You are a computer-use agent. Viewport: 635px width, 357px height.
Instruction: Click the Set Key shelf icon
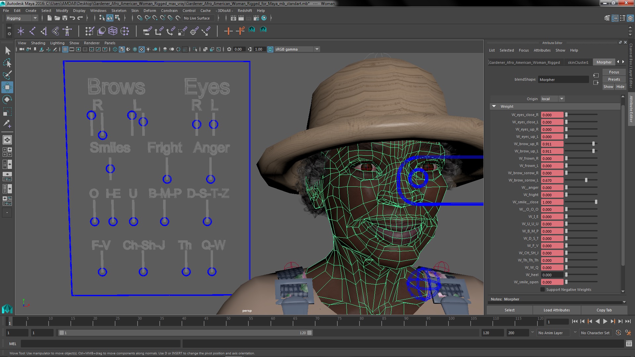(228, 31)
